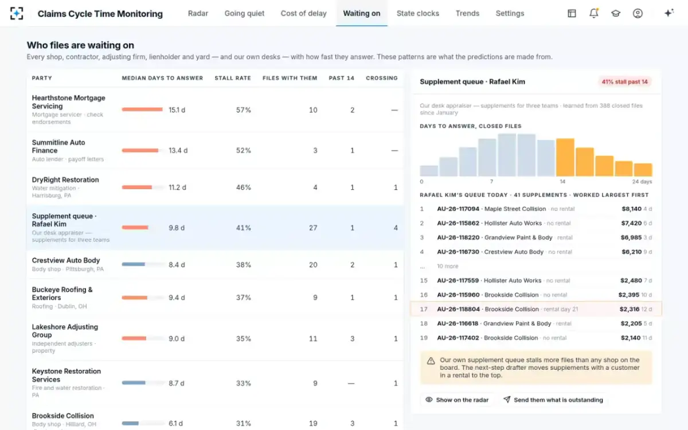
Task: Click the $8,140 amount value
Action: pos(631,209)
